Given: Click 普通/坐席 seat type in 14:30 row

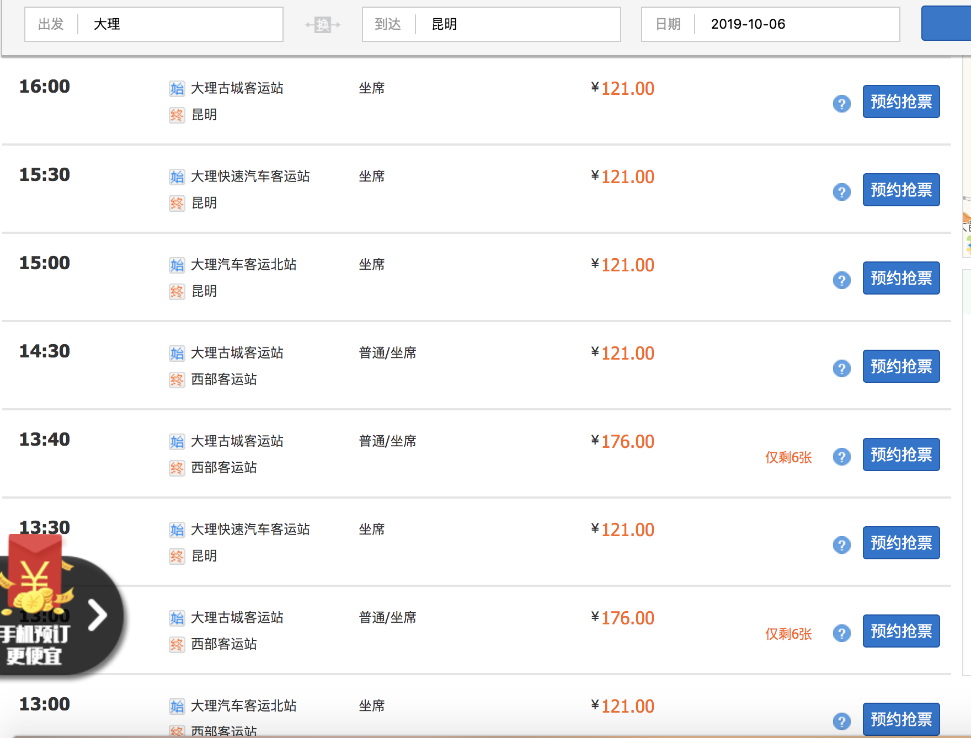Looking at the screenshot, I should [x=387, y=353].
